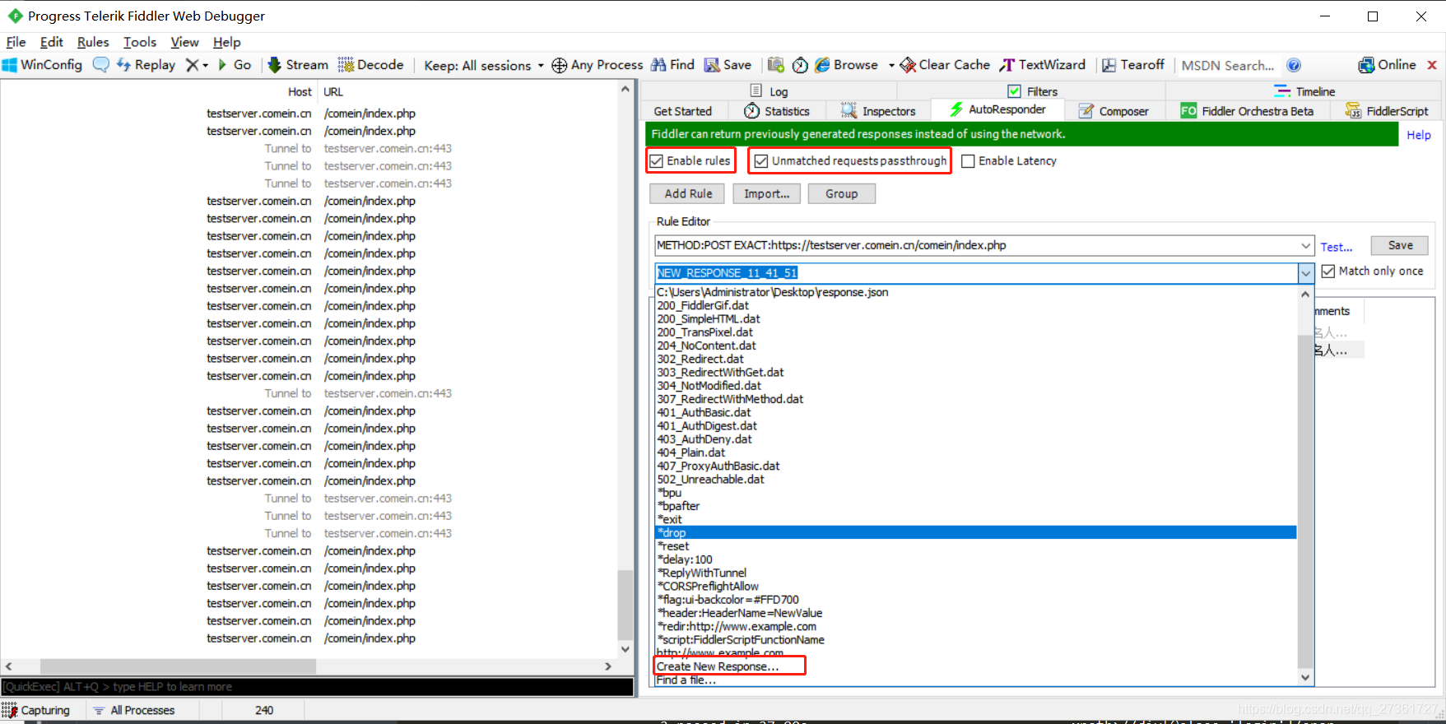Toggle Decode mode
Viewport: 1446px width, 724px height.
click(370, 65)
